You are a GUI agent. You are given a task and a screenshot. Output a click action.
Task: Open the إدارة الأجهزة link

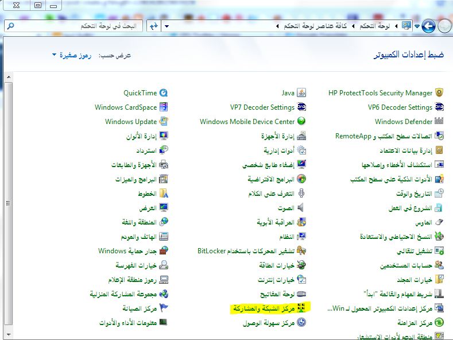click(x=278, y=136)
